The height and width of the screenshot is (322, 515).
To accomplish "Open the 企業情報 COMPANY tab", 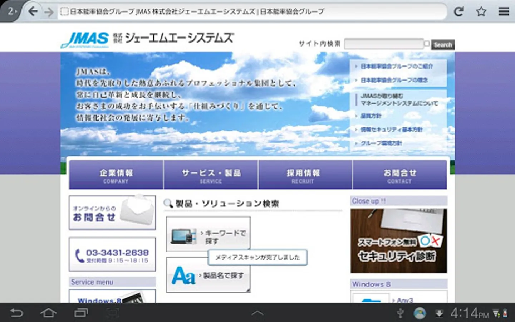I will pyautogui.click(x=116, y=175).
